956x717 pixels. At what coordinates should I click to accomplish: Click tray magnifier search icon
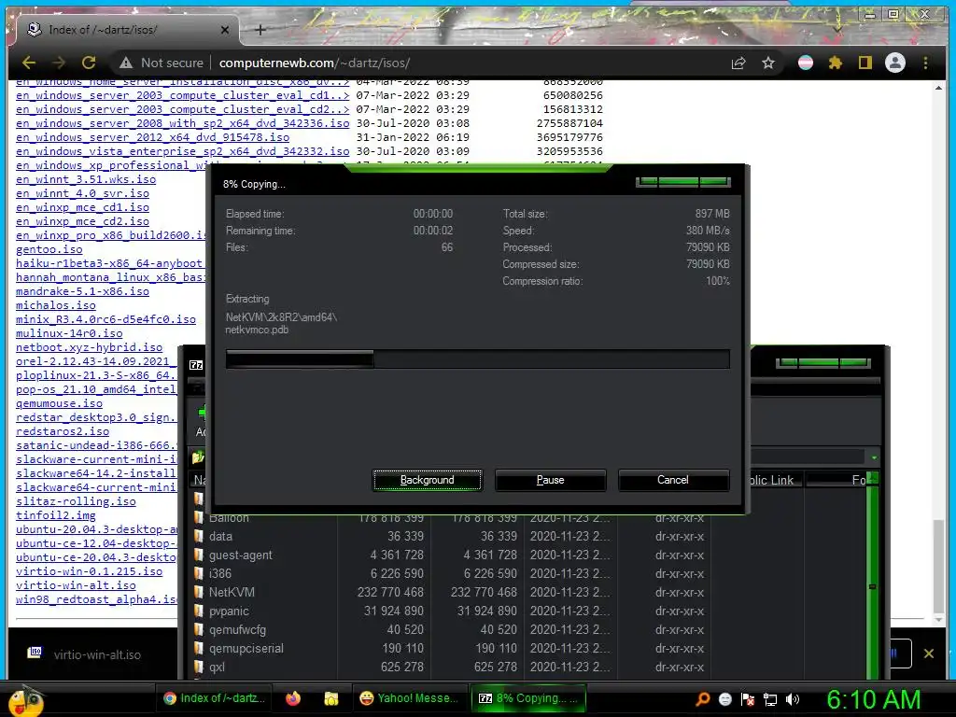[x=702, y=698]
